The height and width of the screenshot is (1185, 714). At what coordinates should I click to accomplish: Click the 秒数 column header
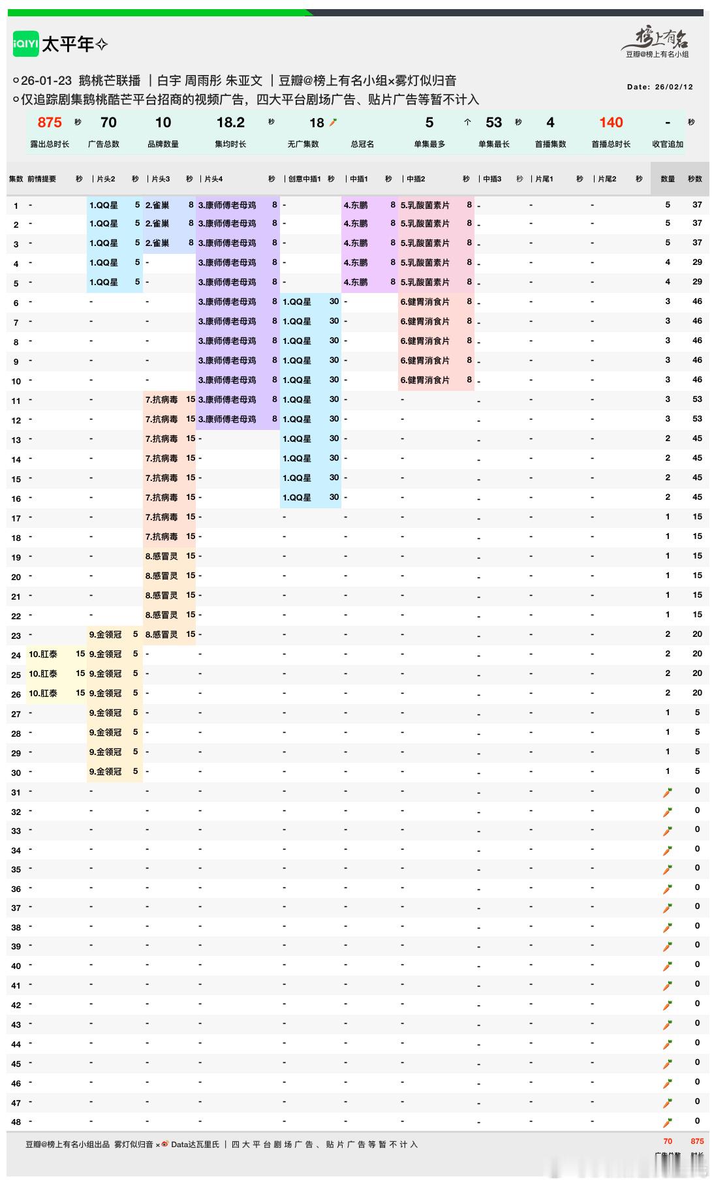pyautogui.click(x=695, y=179)
